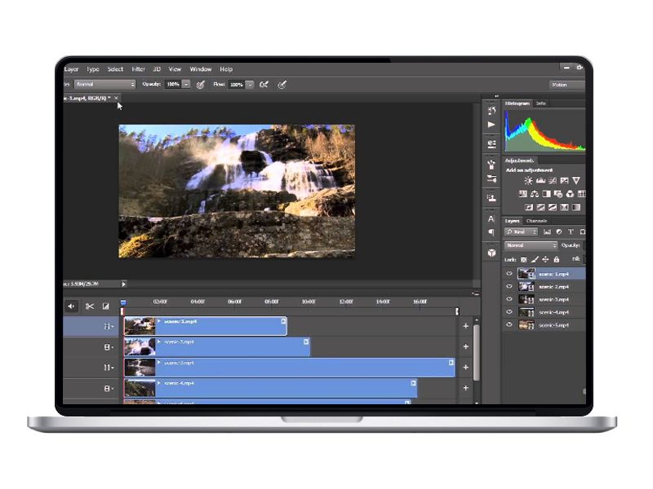Click the transition icon beside the scissors
This screenshot has width=653, height=489.
click(105, 306)
